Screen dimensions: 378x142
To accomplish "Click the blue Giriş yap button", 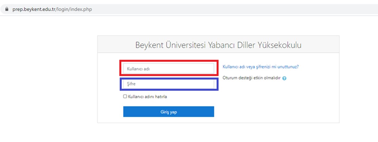I will (x=169, y=111).
